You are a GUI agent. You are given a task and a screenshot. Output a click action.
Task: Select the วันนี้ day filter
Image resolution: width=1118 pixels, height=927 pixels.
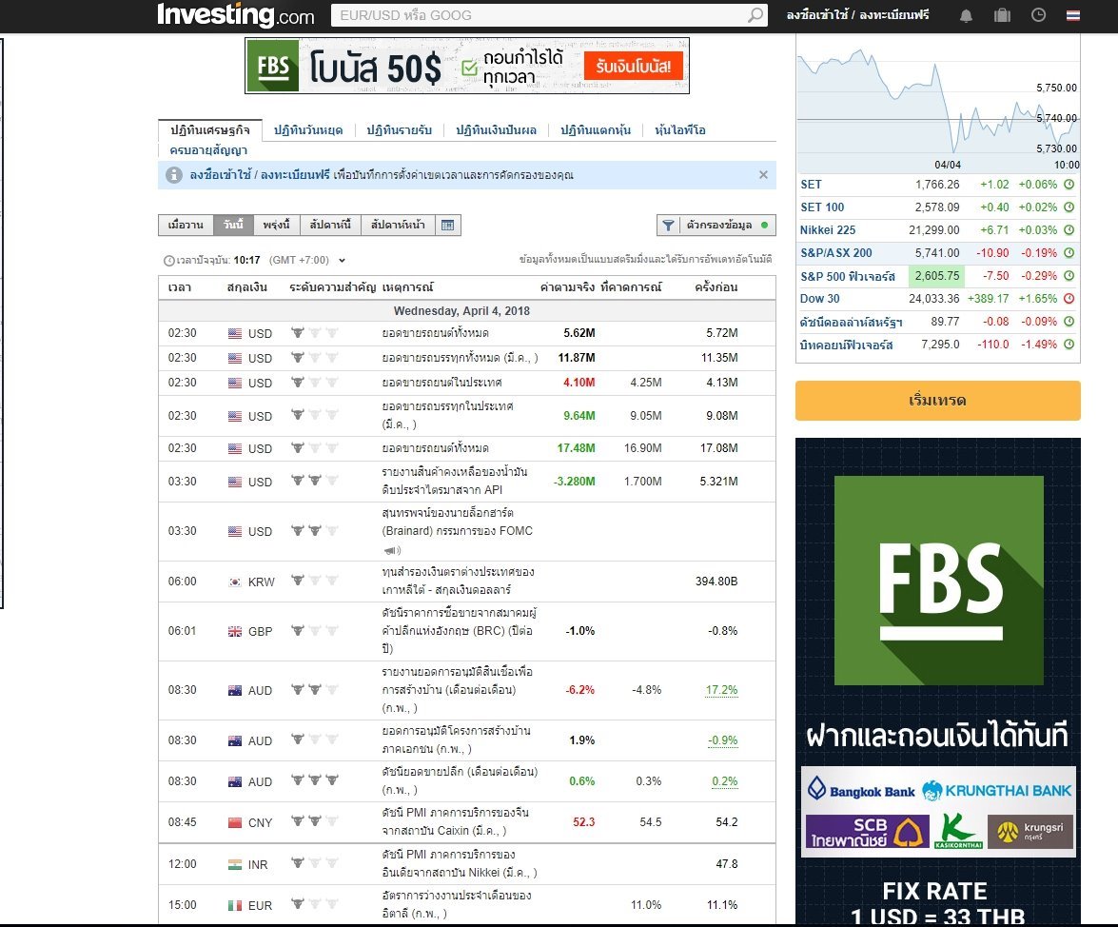click(233, 226)
